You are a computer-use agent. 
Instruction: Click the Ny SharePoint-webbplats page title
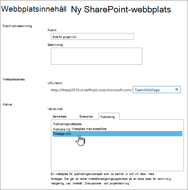point(121,10)
